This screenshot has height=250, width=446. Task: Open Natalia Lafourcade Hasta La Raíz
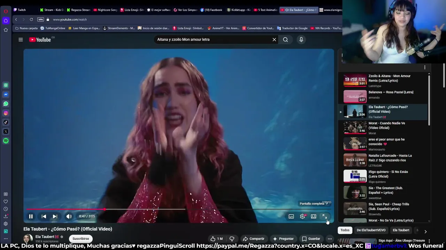[x=383, y=160]
